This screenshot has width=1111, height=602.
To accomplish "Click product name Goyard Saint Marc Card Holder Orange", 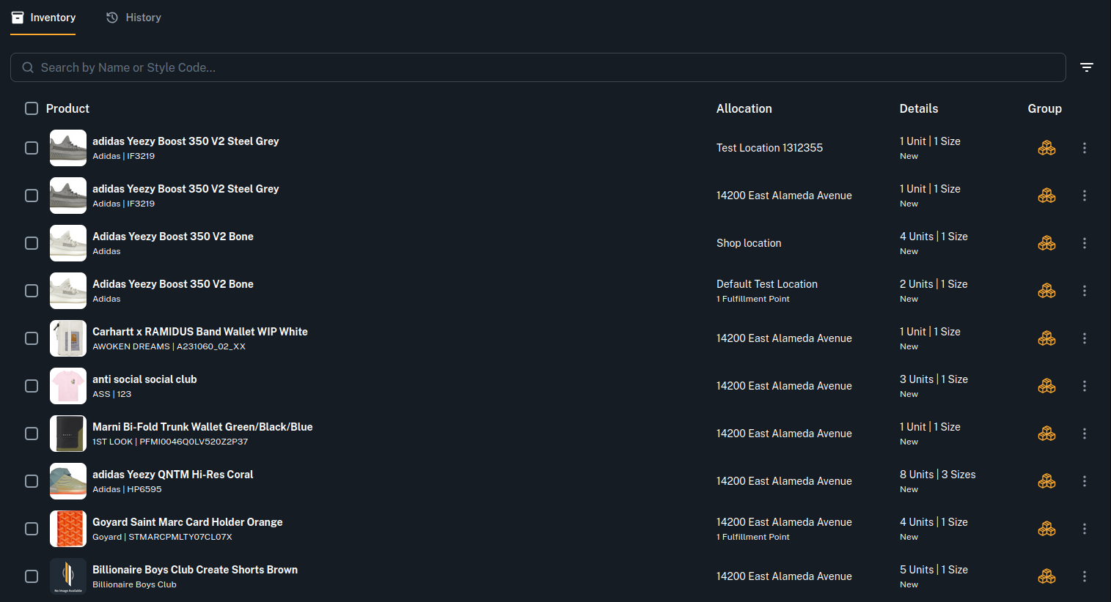I will (188, 522).
